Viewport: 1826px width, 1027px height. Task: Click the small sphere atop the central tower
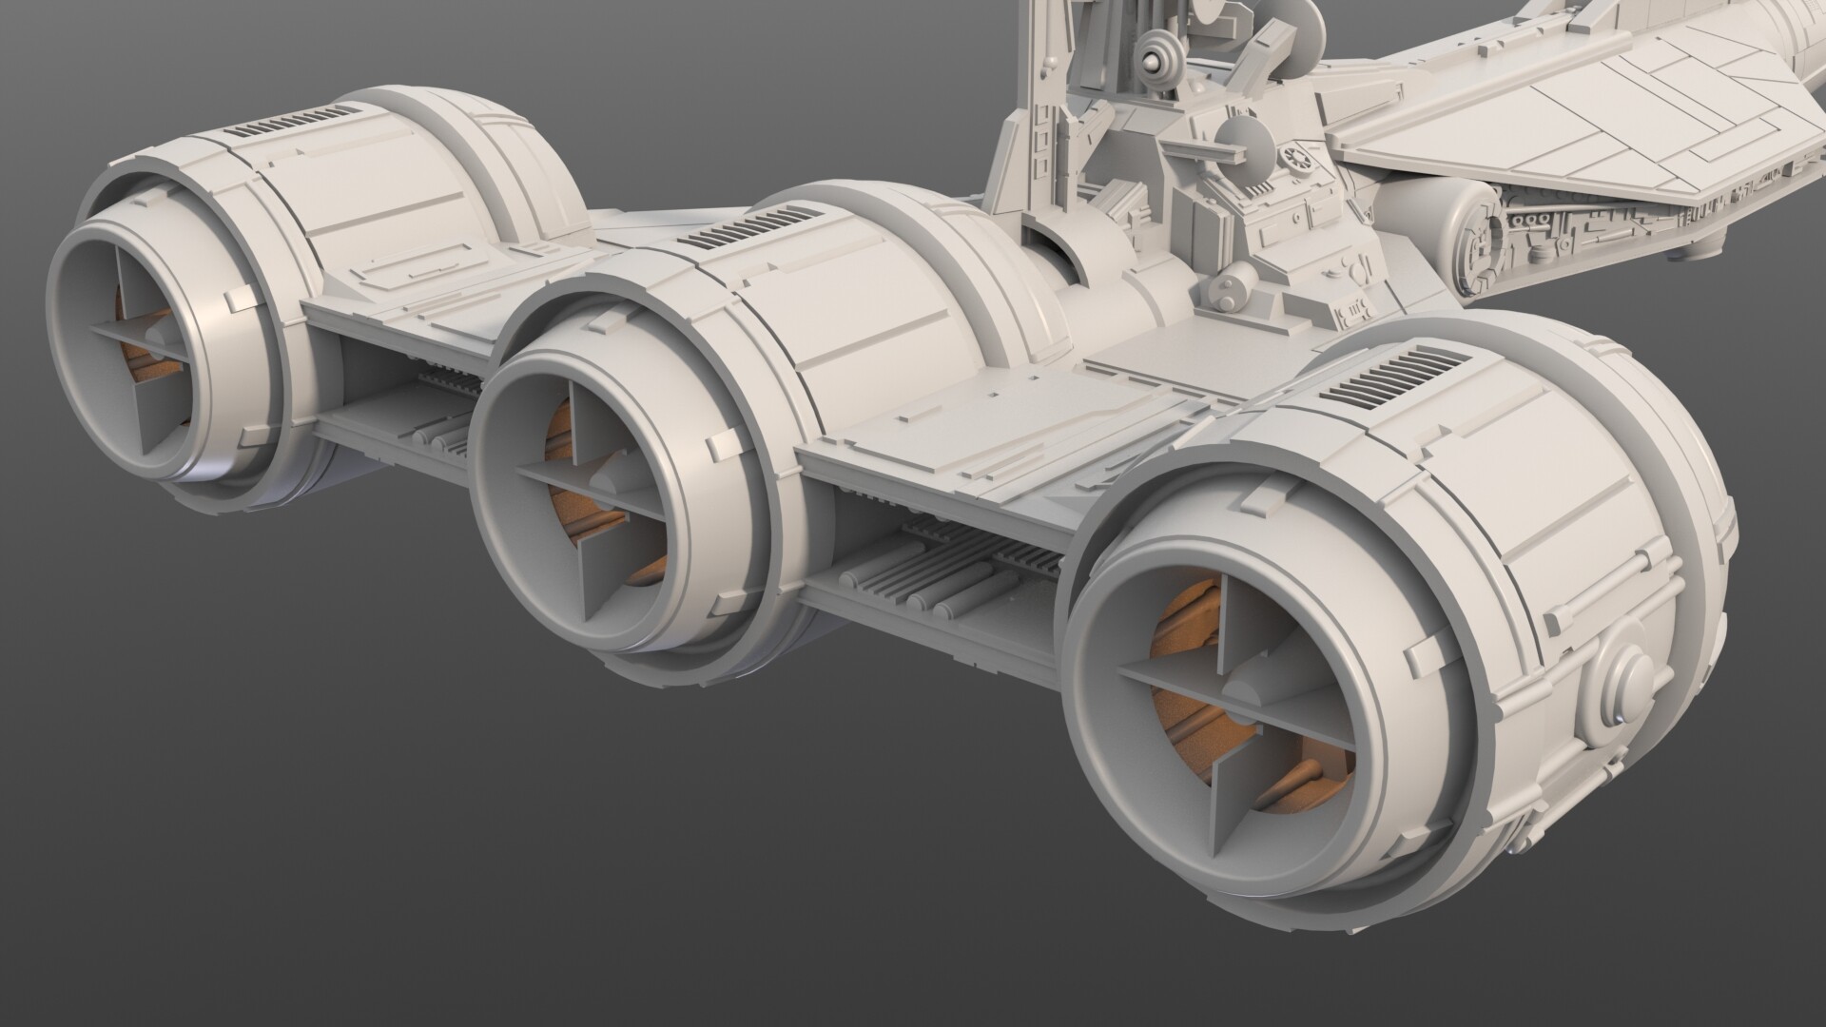click(x=1152, y=63)
